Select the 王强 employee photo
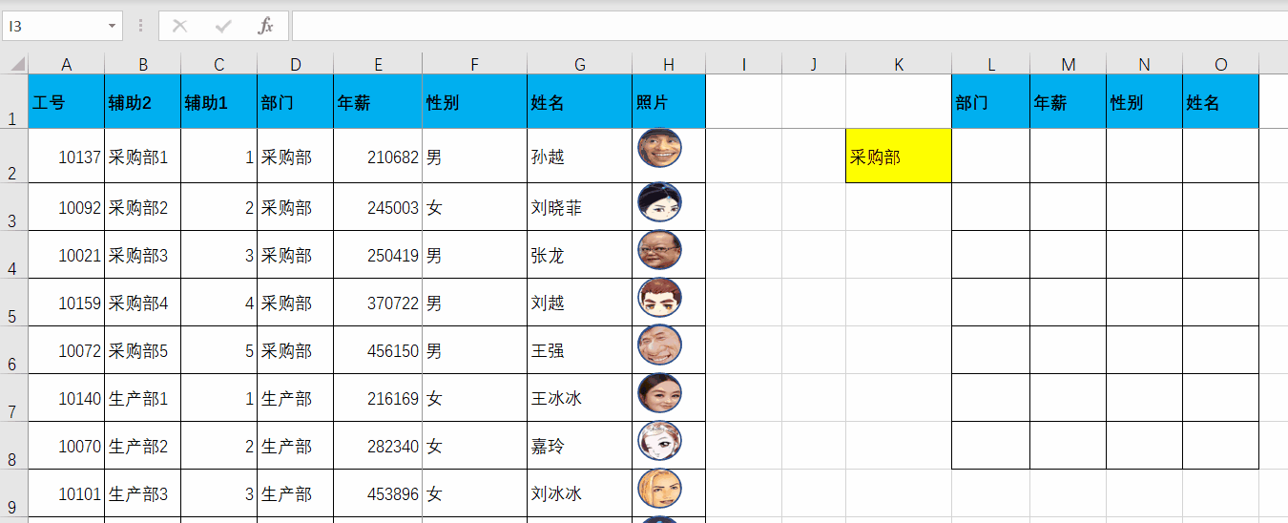 [659, 345]
